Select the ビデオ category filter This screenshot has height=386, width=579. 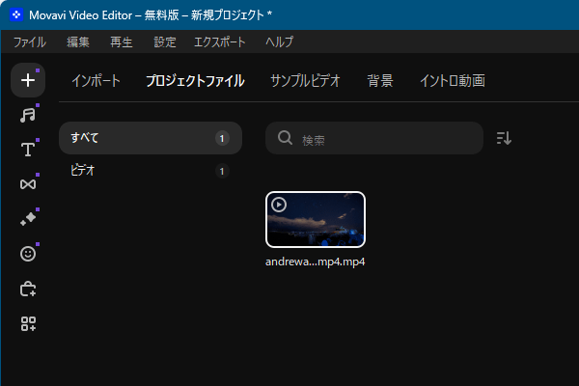coord(151,171)
